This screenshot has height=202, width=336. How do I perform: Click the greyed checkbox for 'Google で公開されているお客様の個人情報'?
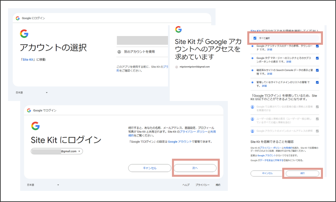(318, 107)
